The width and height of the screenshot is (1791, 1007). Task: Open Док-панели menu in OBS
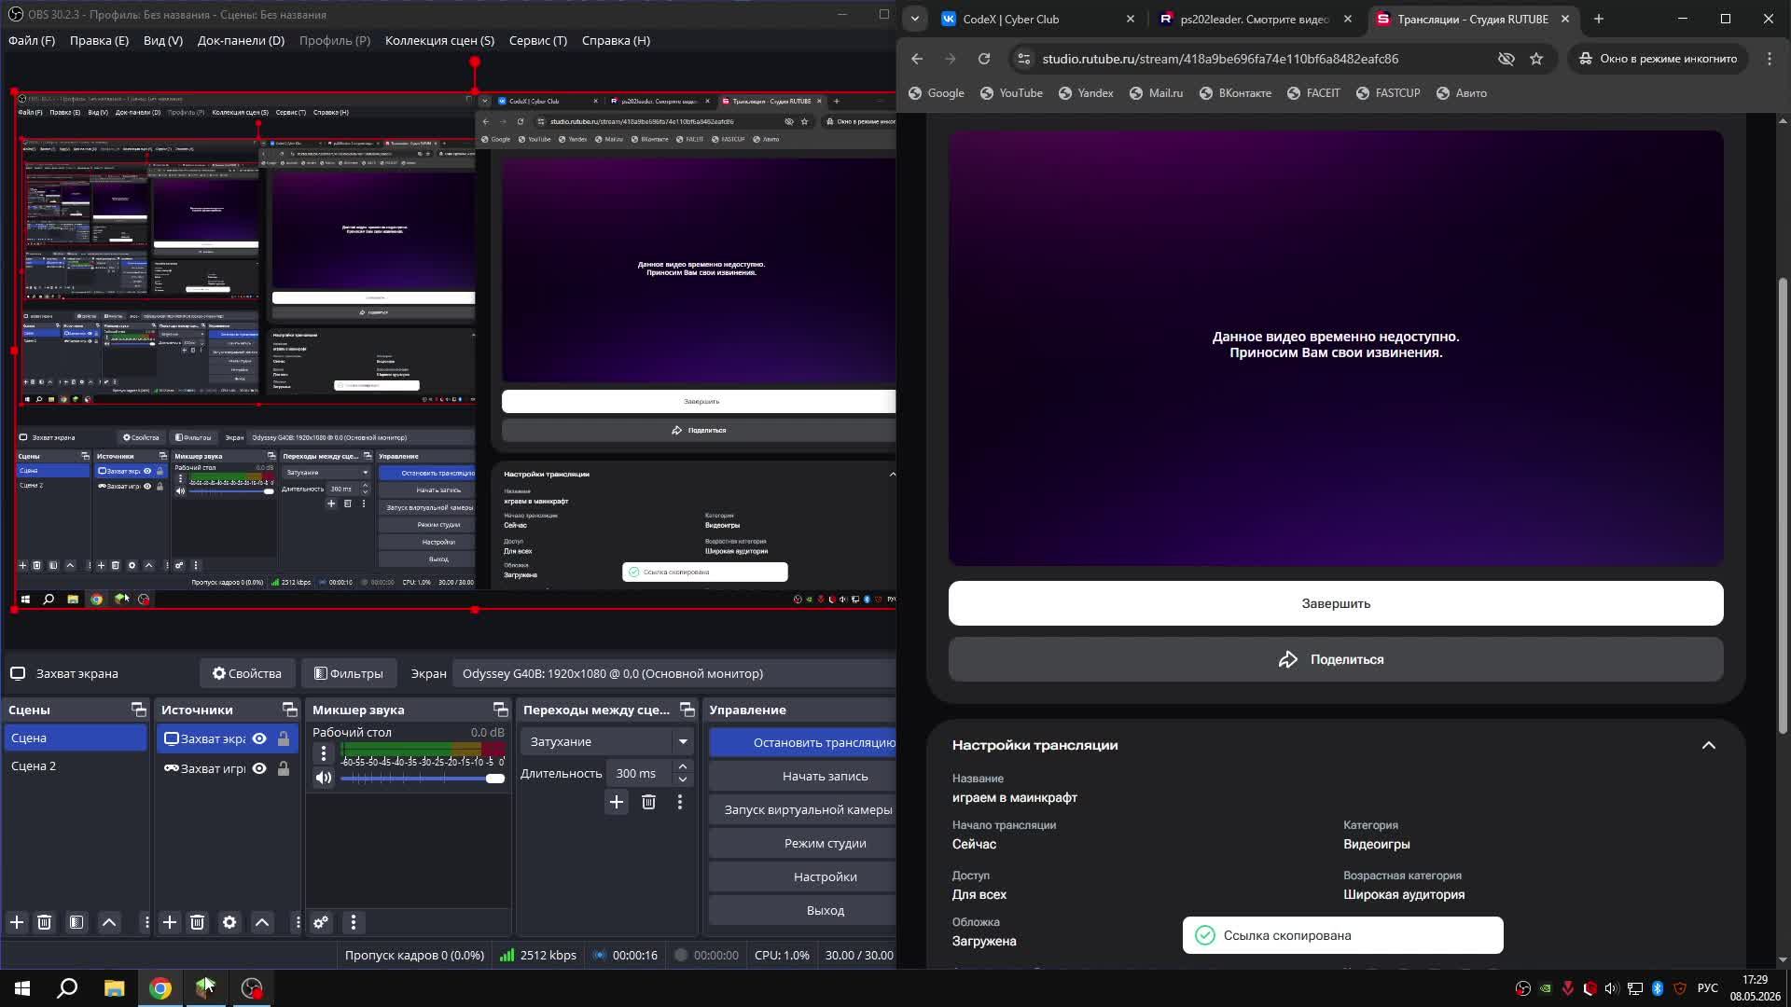point(241,40)
